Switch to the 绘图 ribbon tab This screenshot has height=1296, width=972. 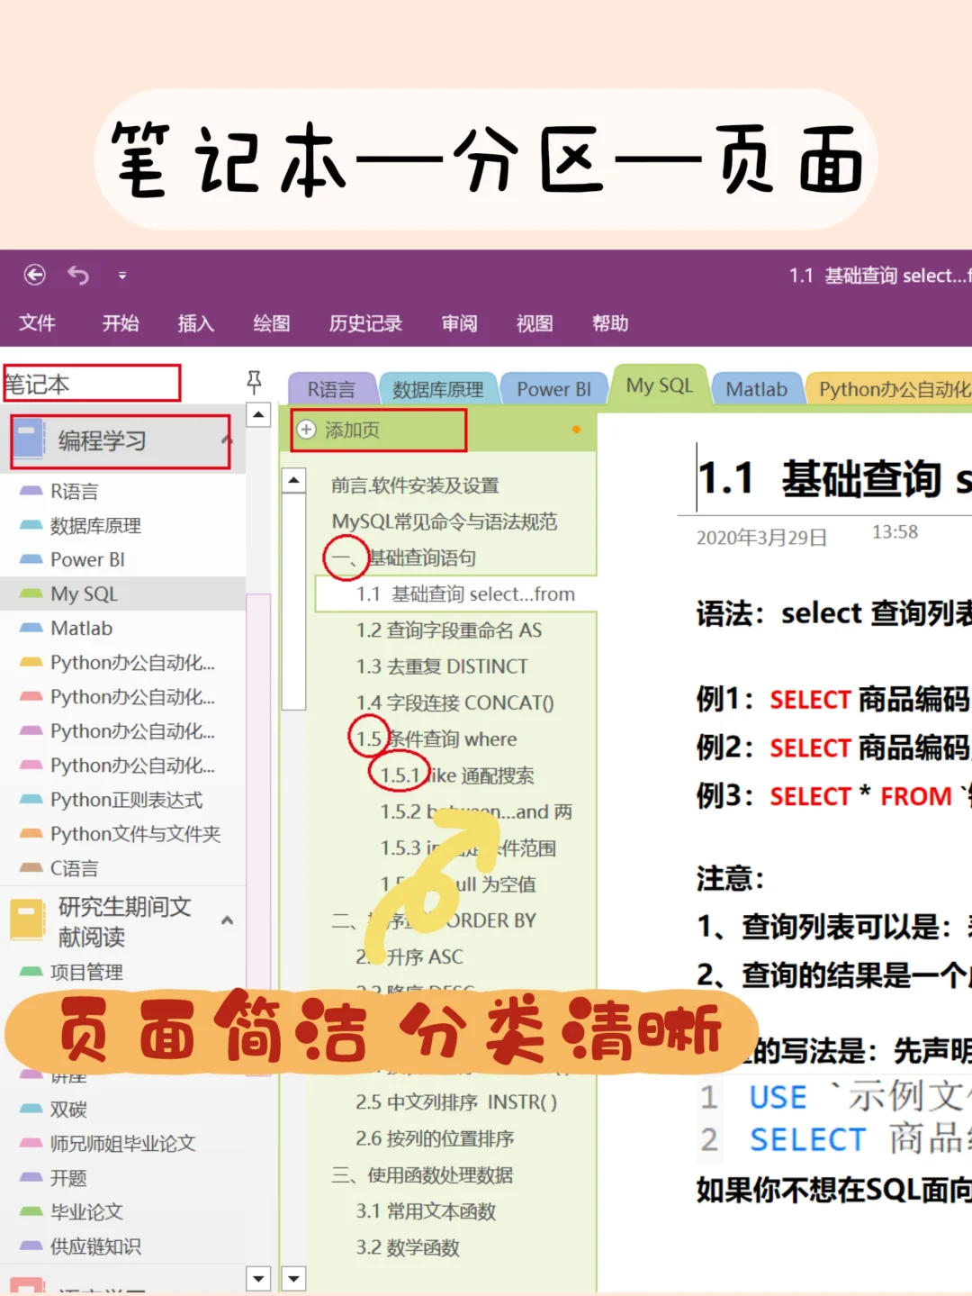pos(271,323)
